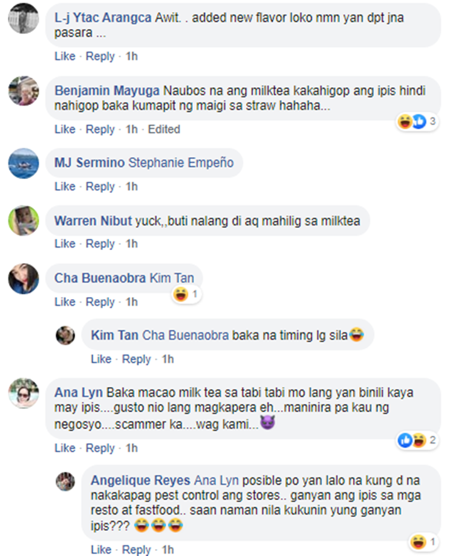Screen dimensions: 471x556
Task: Like Angelique Reyes' reply
Action: pos(101,550)
